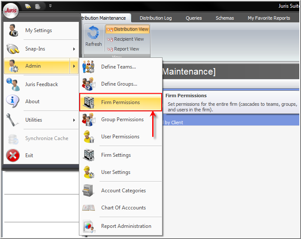Switch to Recipient View
The width and height of the screenshot is (301, 239).
coord(125,39)
